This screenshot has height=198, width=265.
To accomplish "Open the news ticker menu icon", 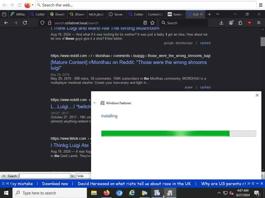I will point(3,184).
